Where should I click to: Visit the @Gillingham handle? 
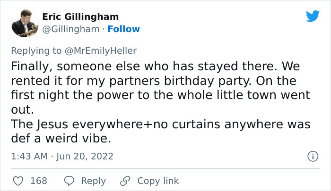(x=71, y=29)
